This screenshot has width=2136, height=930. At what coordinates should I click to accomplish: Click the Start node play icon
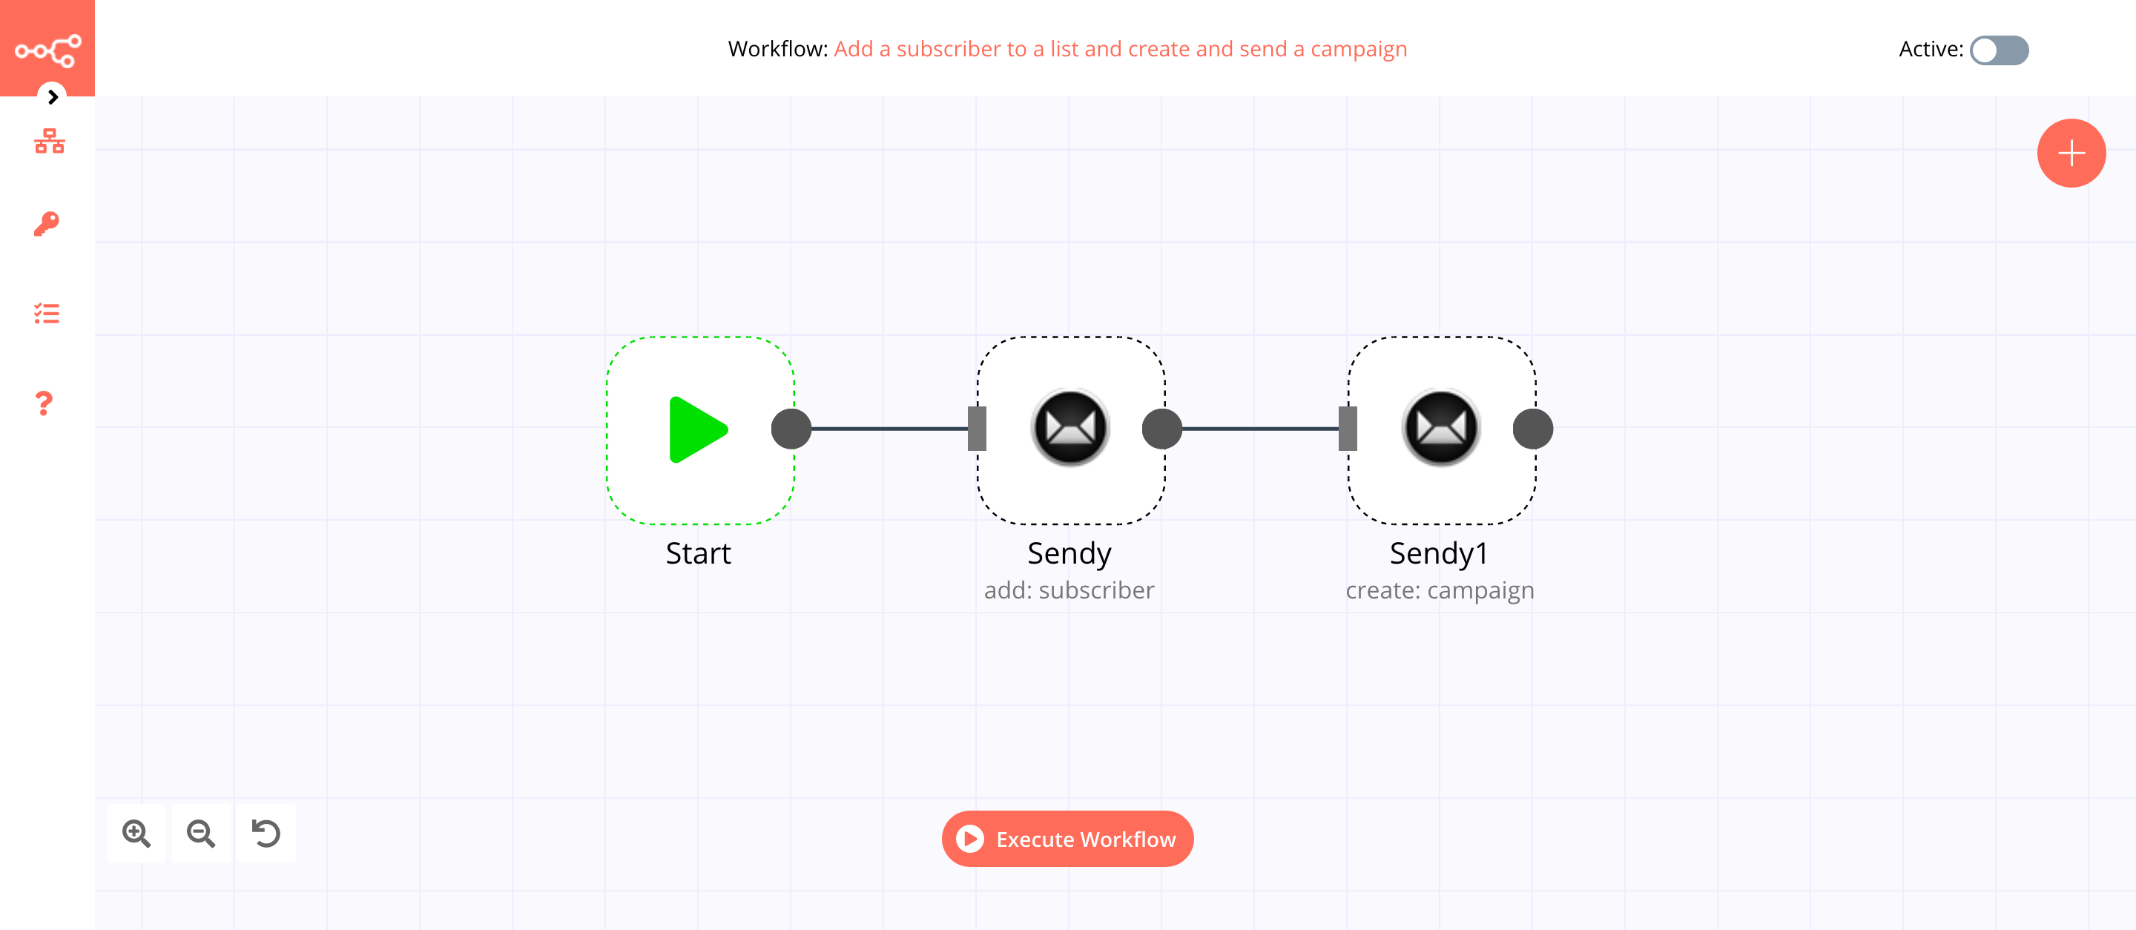pos(695,429)
